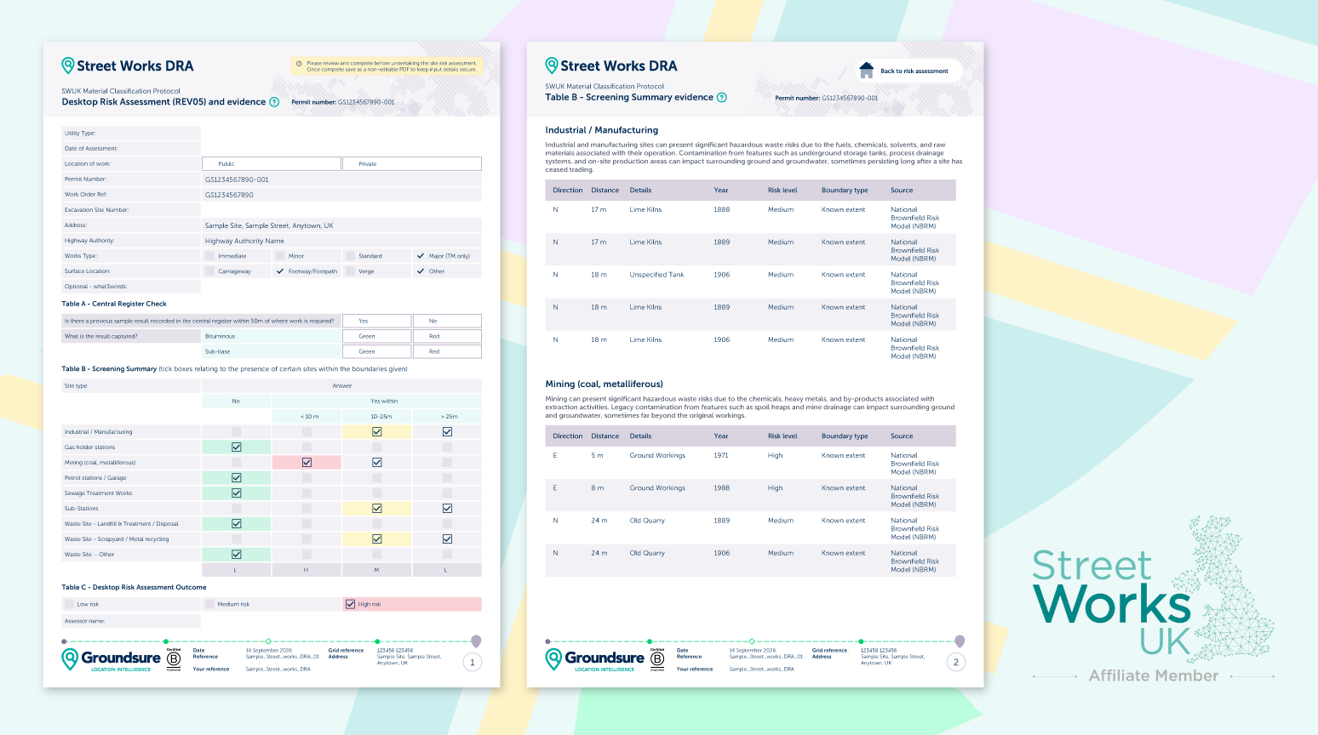
Task: Tick the Medium risk outcome checkbox
Action: pyautogui.click(x=209, y=604)
